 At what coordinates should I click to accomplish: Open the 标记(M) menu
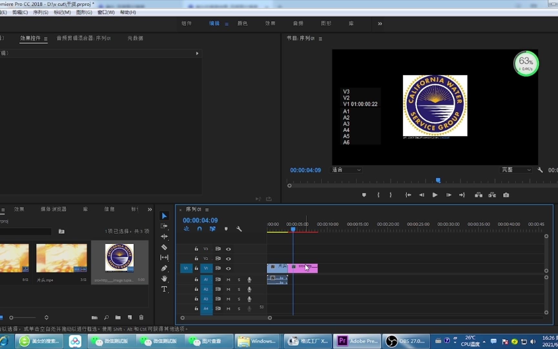tap(62, 12)
